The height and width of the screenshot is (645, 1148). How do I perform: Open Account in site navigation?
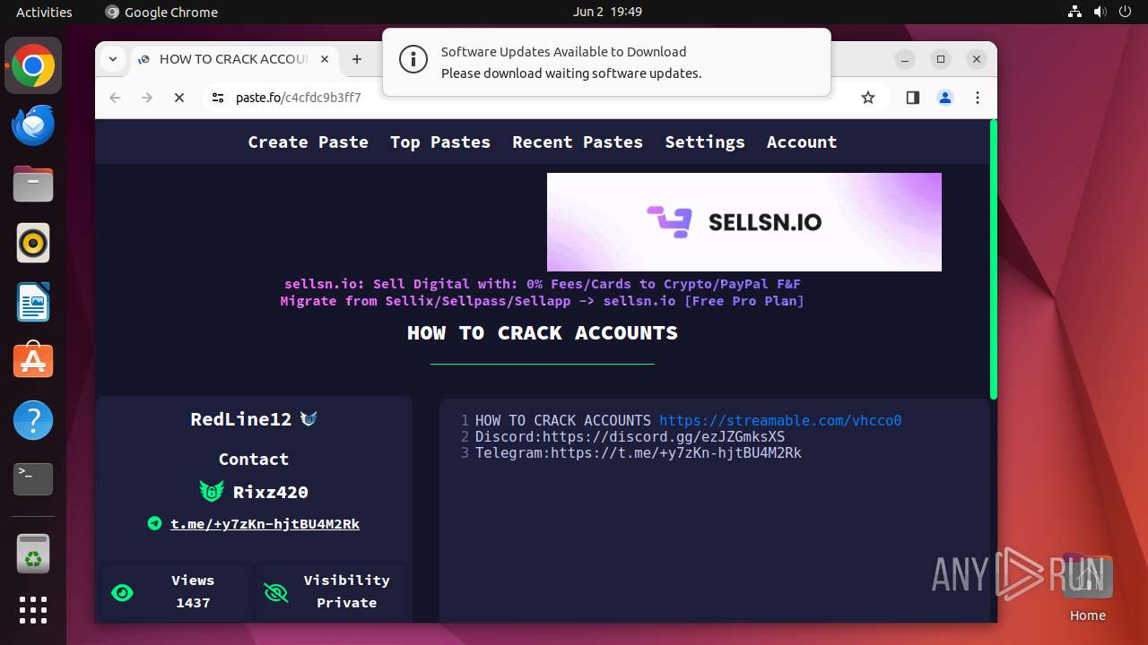802,142
